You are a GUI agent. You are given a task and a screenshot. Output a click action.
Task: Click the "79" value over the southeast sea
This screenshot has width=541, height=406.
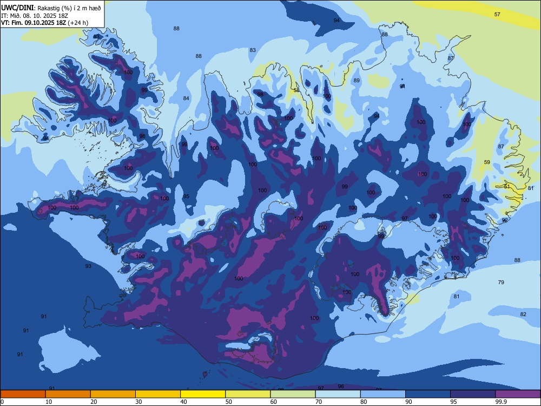tap(502, 283)
